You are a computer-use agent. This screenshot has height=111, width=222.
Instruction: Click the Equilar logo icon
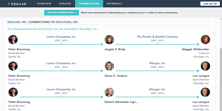[x=9, y=4]
